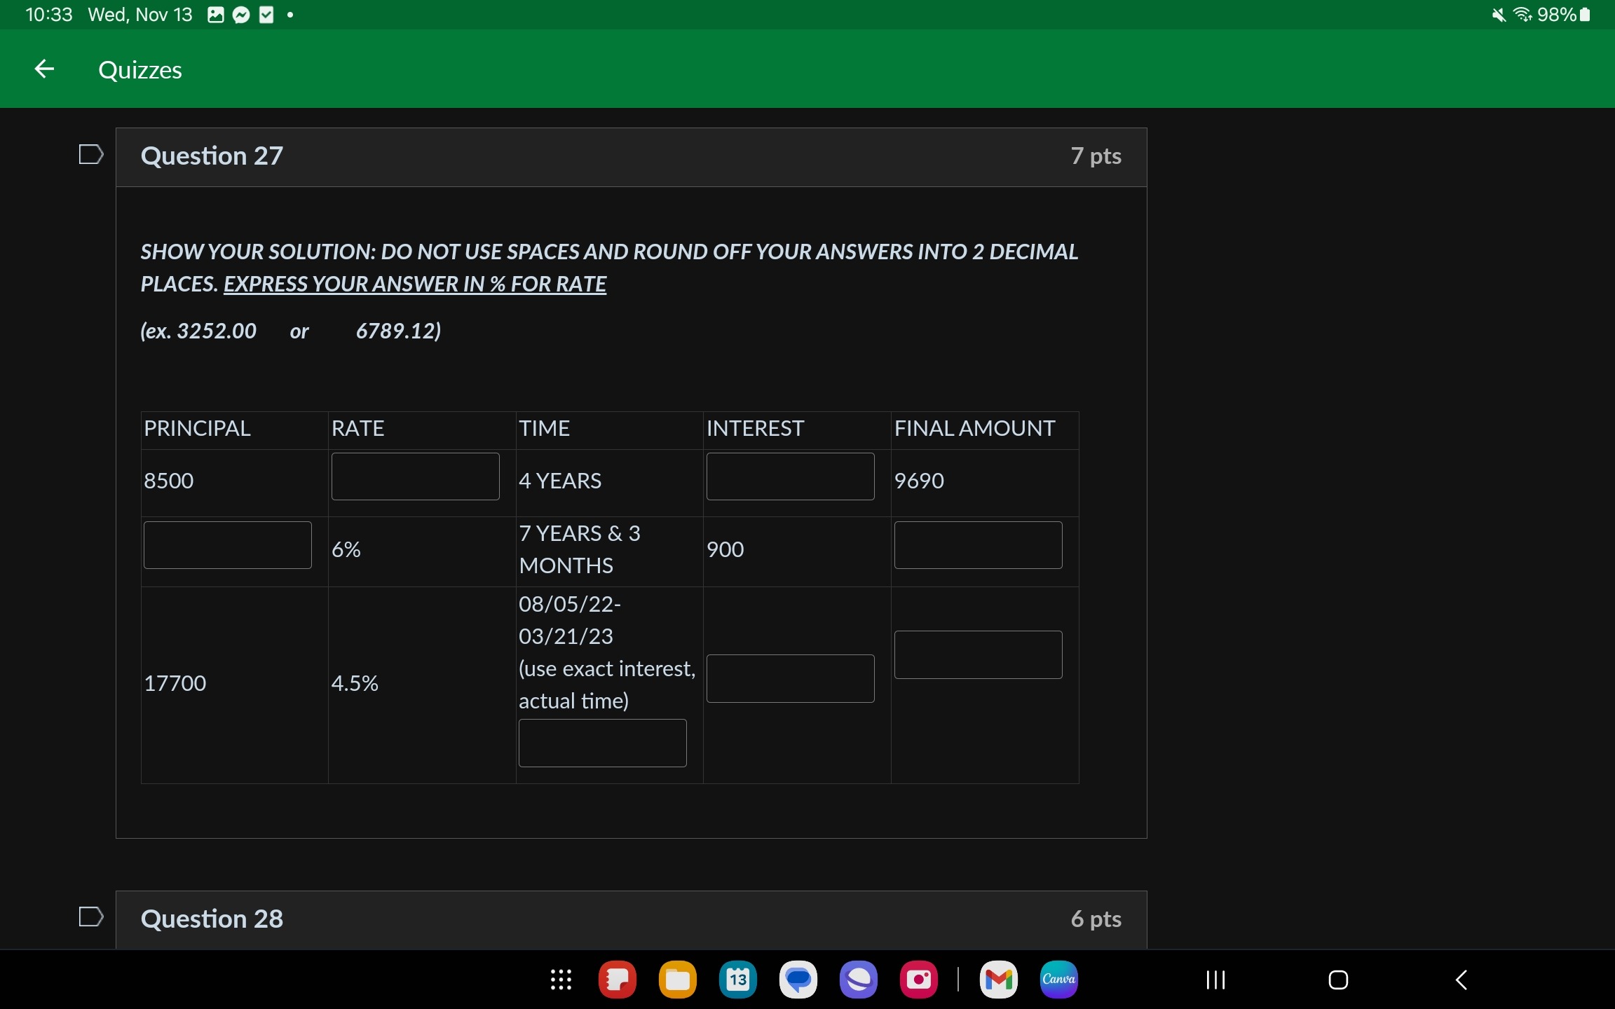Click the final amount input in the 900 interest row
Screen dimensions: 1615x1009
click(x=978, y=545)
